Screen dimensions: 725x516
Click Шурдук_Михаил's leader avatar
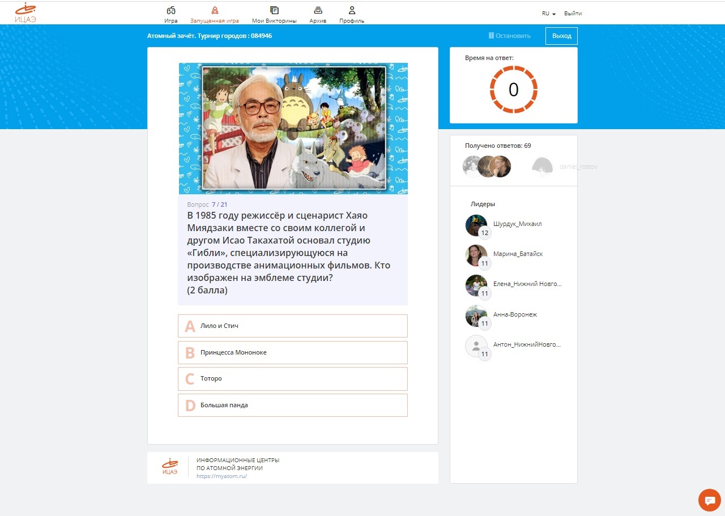[x=476, y=225]
